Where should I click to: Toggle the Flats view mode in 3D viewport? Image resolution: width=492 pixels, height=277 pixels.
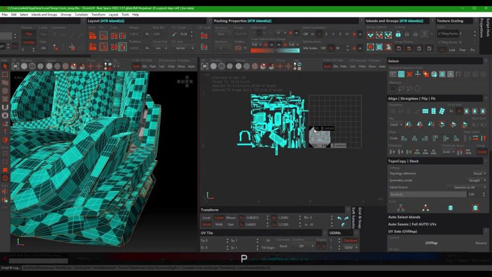(x=152, y=66)
